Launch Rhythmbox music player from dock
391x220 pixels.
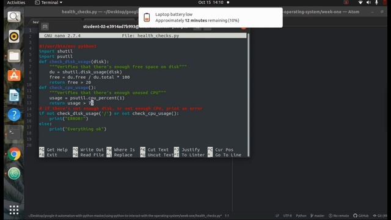point(14,37)
